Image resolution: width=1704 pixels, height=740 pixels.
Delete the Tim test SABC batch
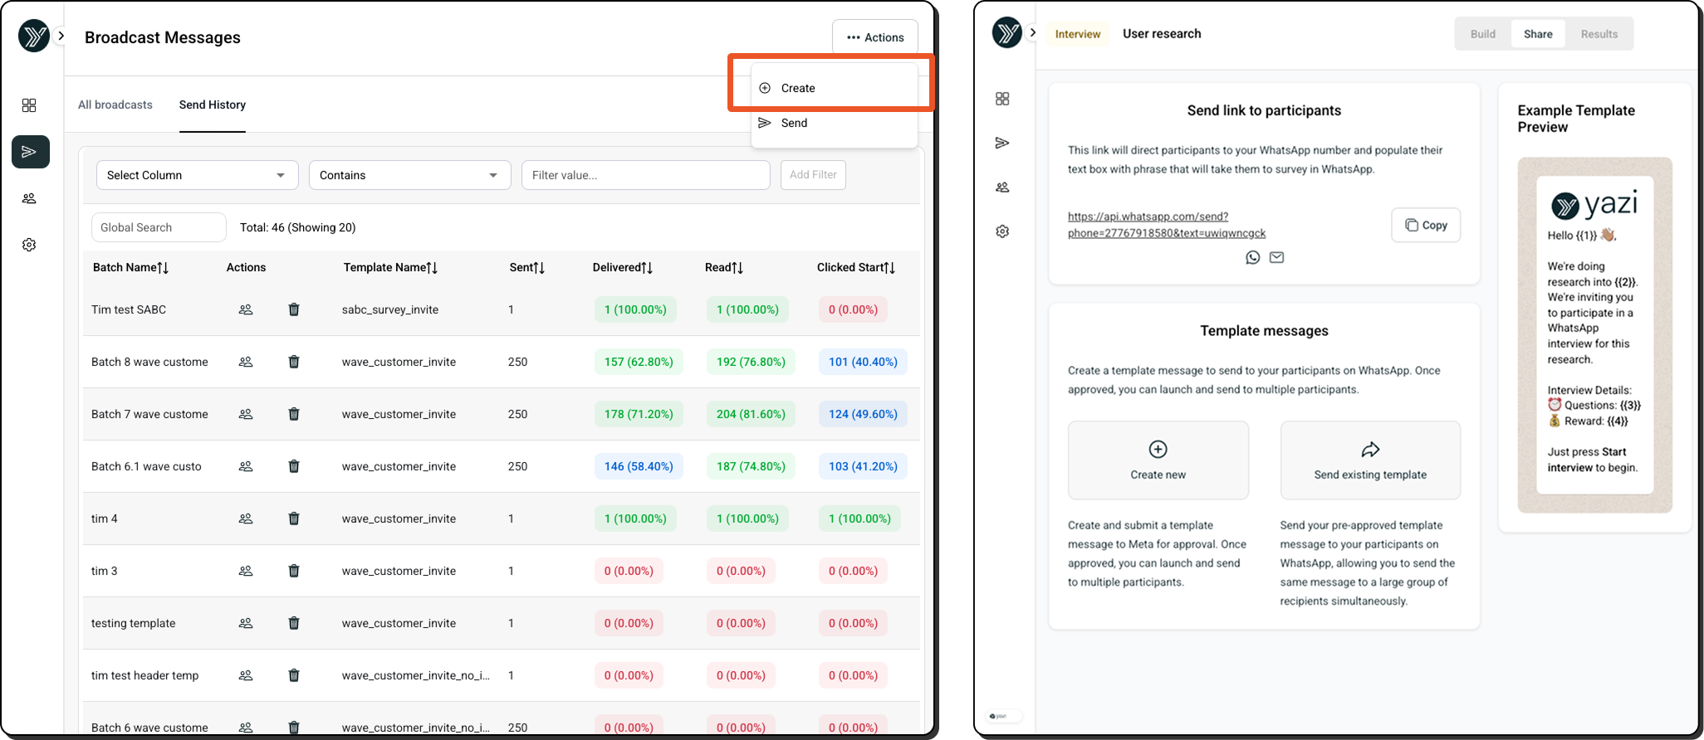[x=294, y=309]
